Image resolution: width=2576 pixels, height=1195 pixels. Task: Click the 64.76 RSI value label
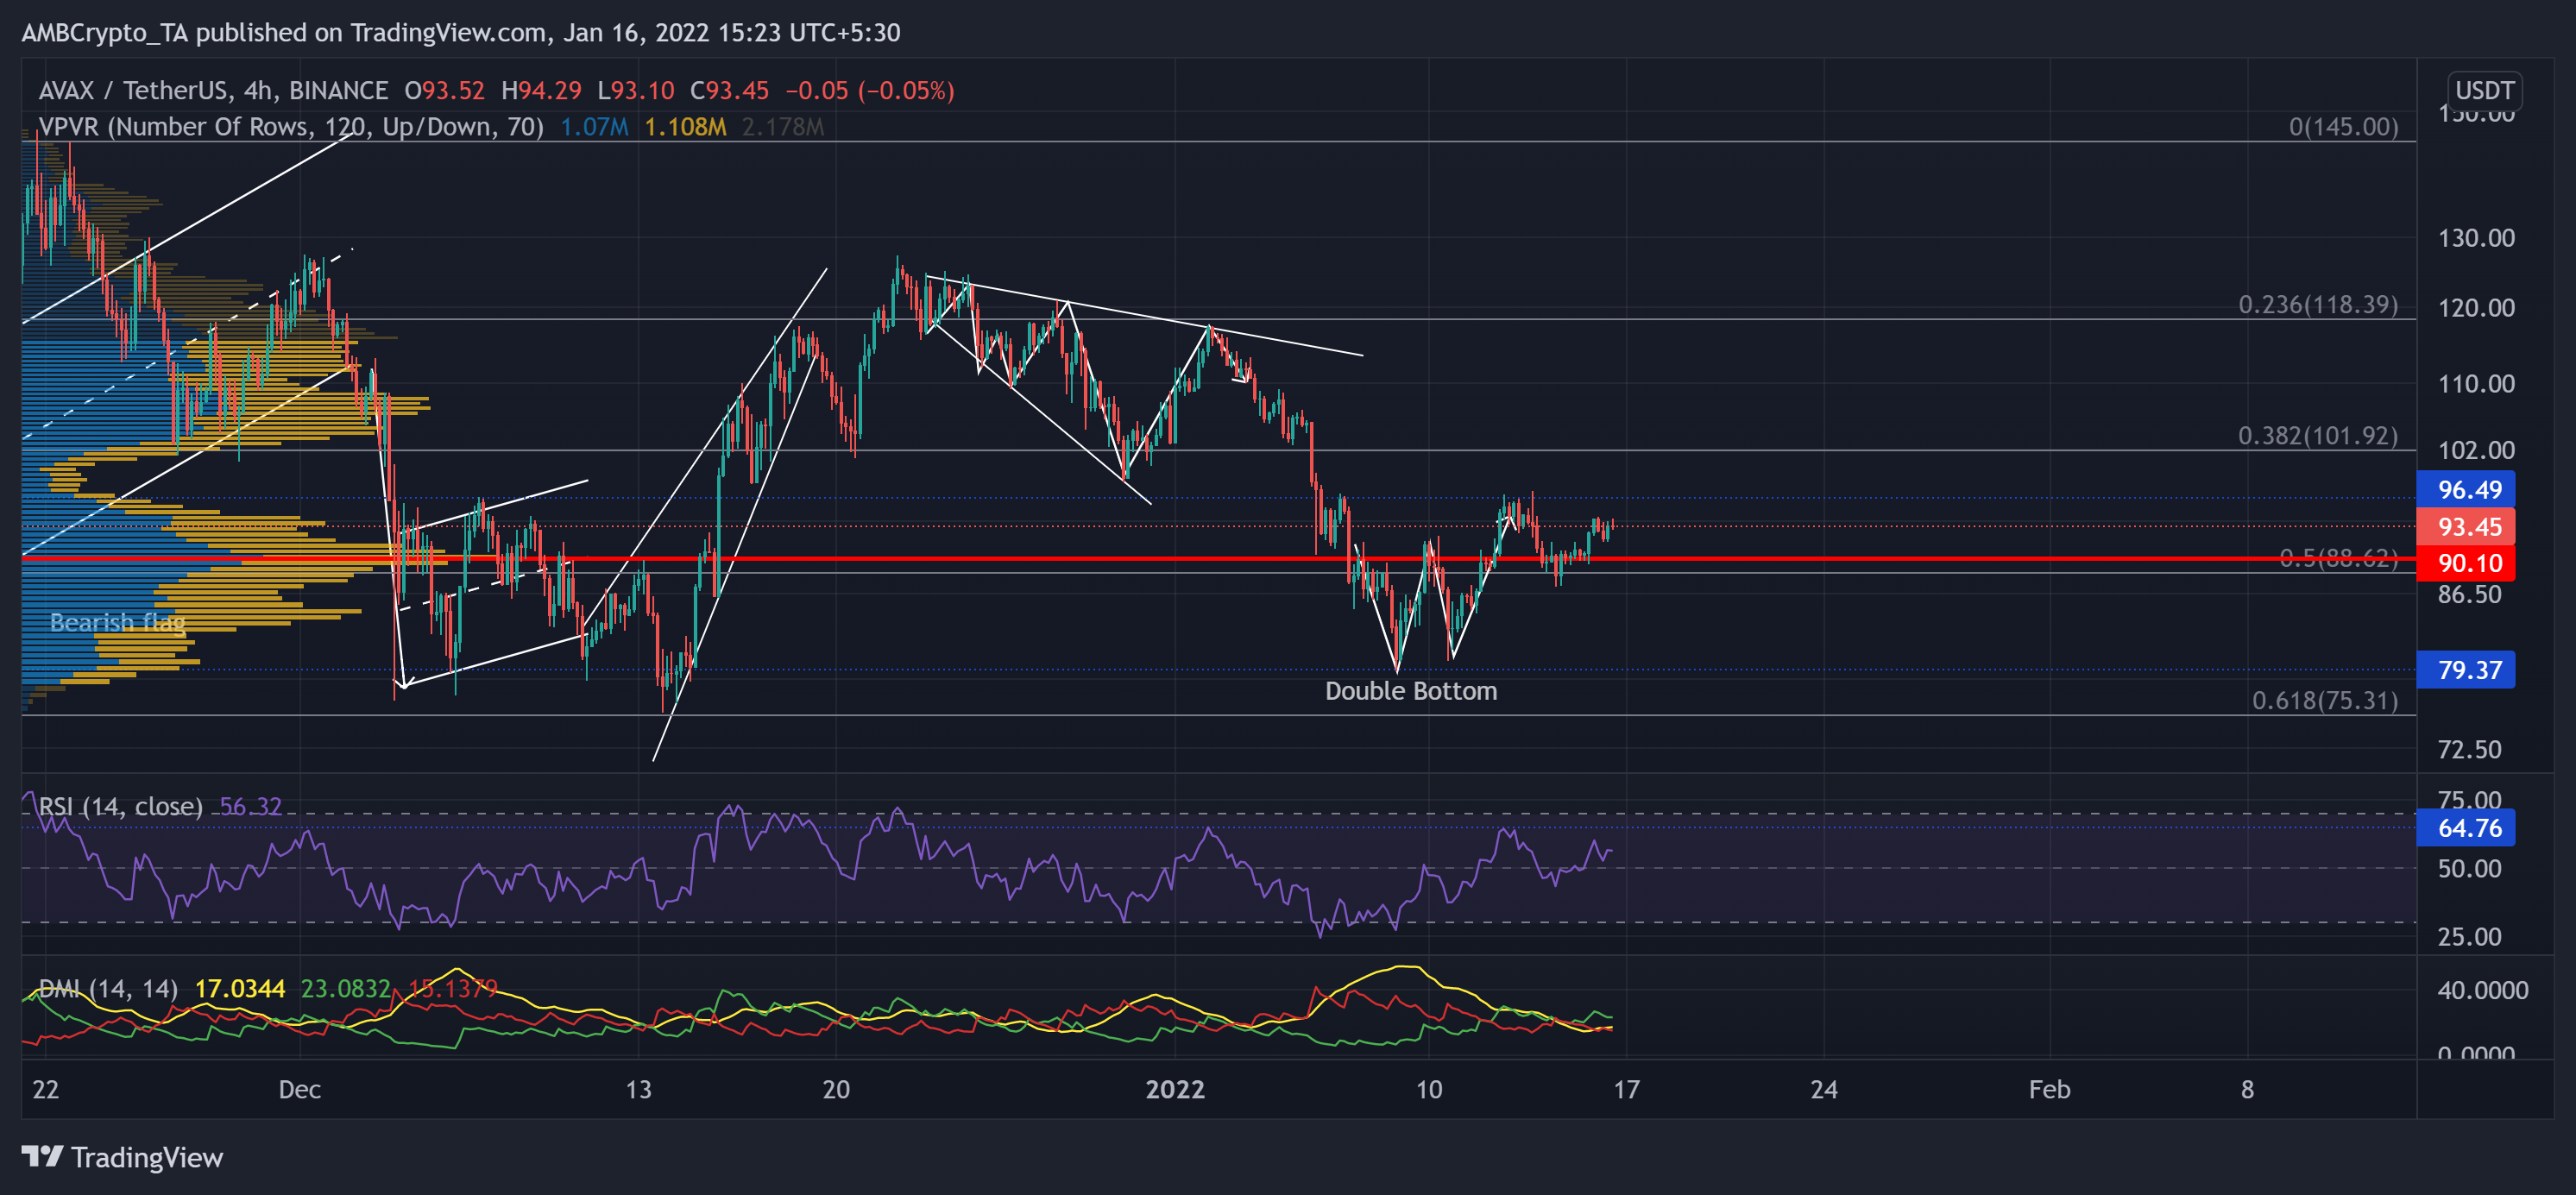[2467, 828]
